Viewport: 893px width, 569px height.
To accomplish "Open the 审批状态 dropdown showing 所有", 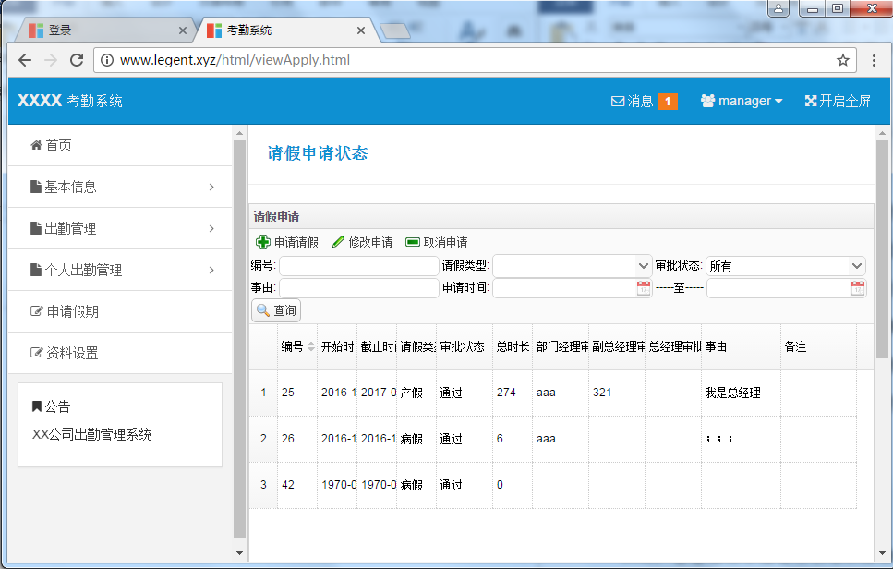I will click(785, 266).
